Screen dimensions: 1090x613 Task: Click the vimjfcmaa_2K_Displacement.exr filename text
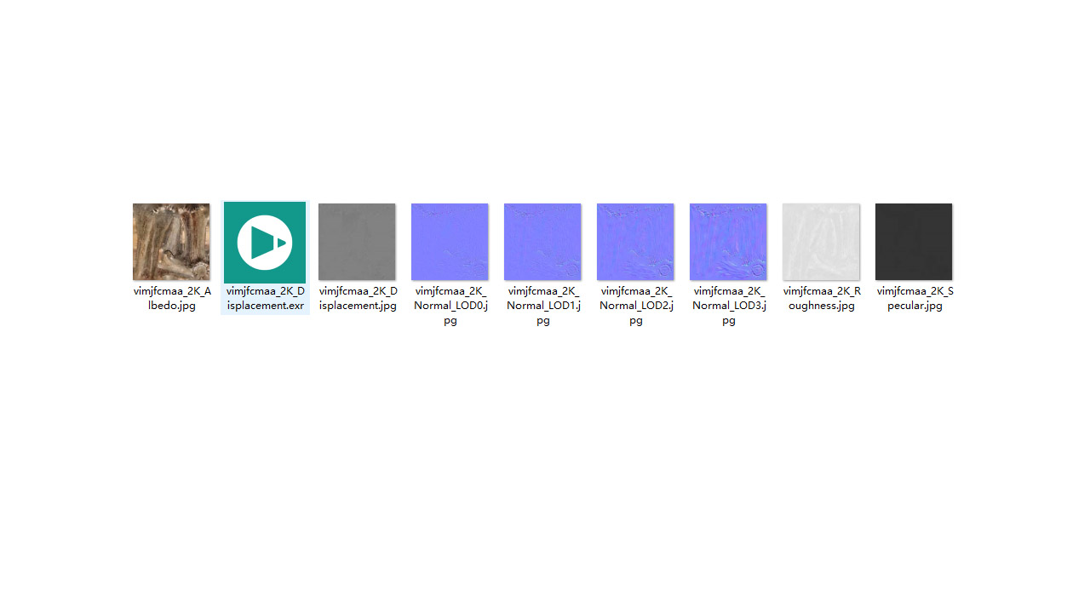pyautogui.click(x=265, y=298)
